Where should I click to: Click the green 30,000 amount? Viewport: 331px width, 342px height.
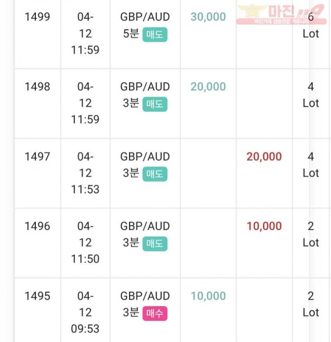208,17
